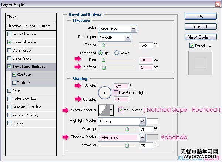Enable the Satin checkbox
The image size is (222, 162).
pyautogui.click(x=9, y=91)
